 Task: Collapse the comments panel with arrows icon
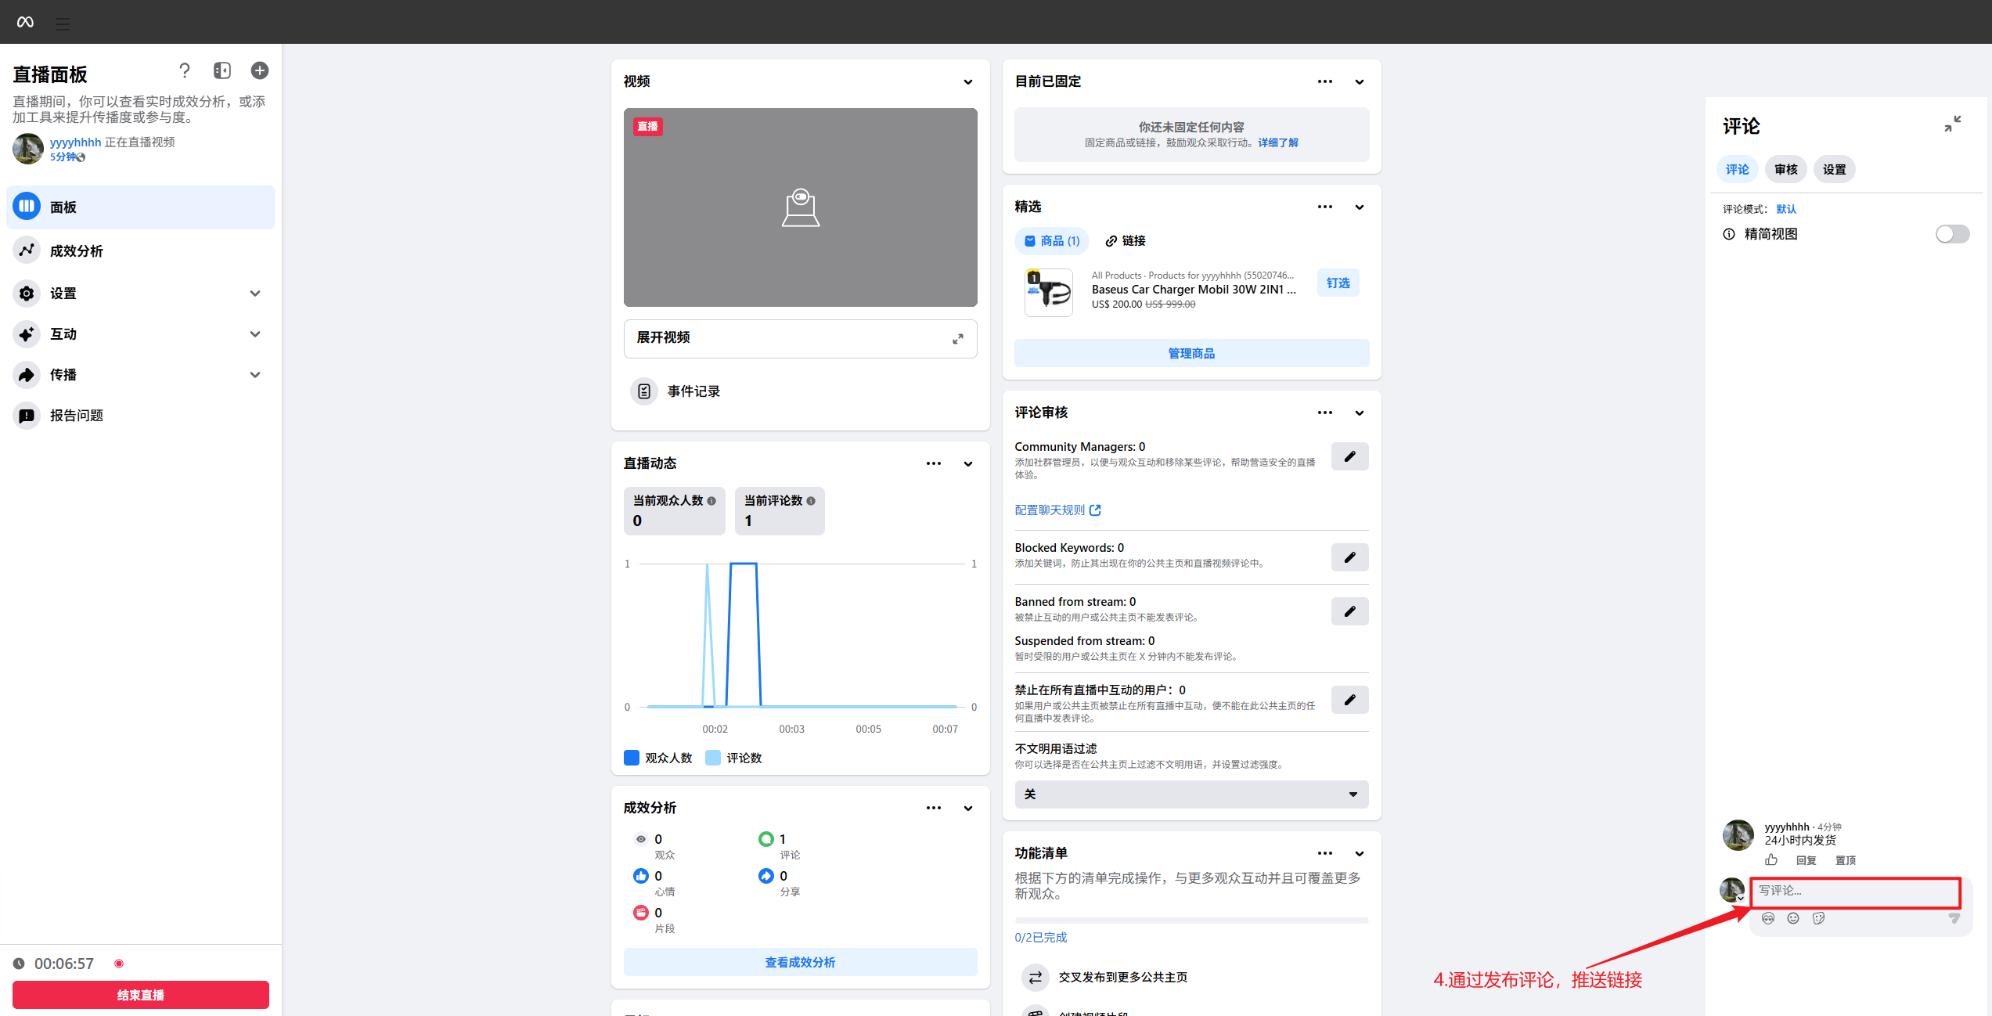1953,124
